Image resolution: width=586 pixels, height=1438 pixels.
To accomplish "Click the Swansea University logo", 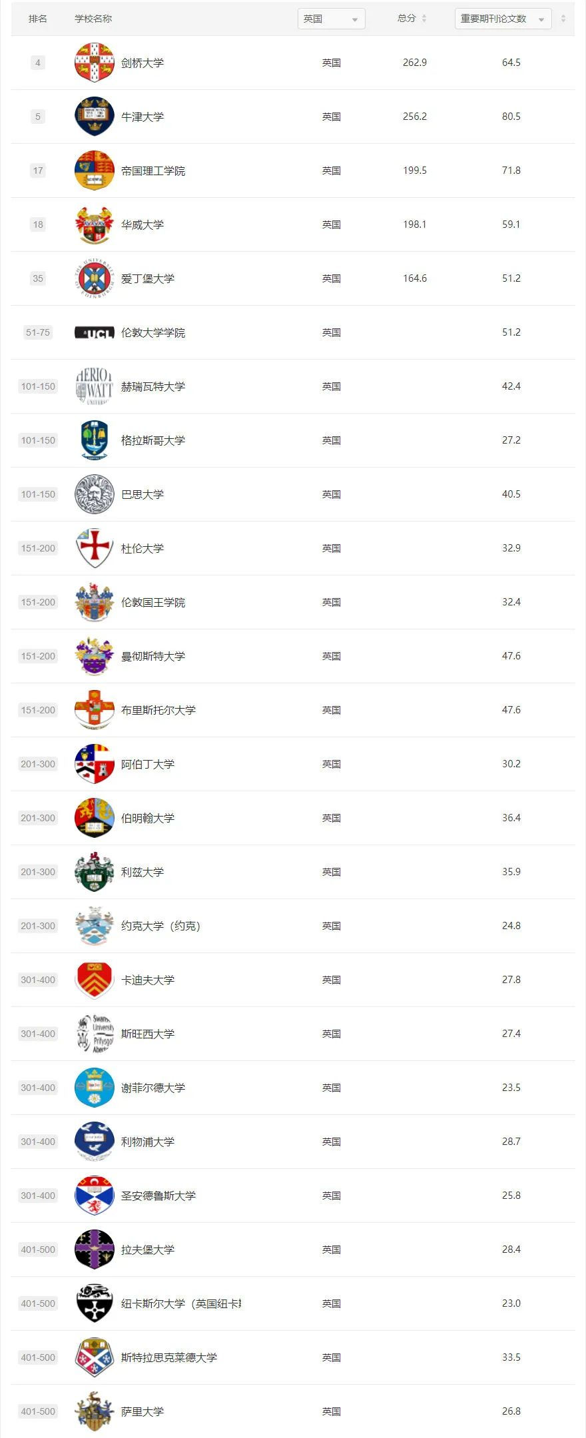I will pyautogui.click(x=95, y=1034).
